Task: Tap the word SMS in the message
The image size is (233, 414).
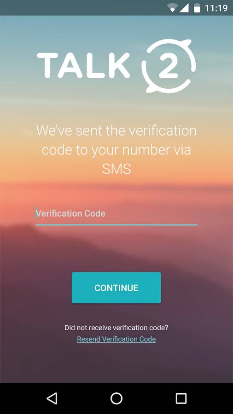Action: 116,169
